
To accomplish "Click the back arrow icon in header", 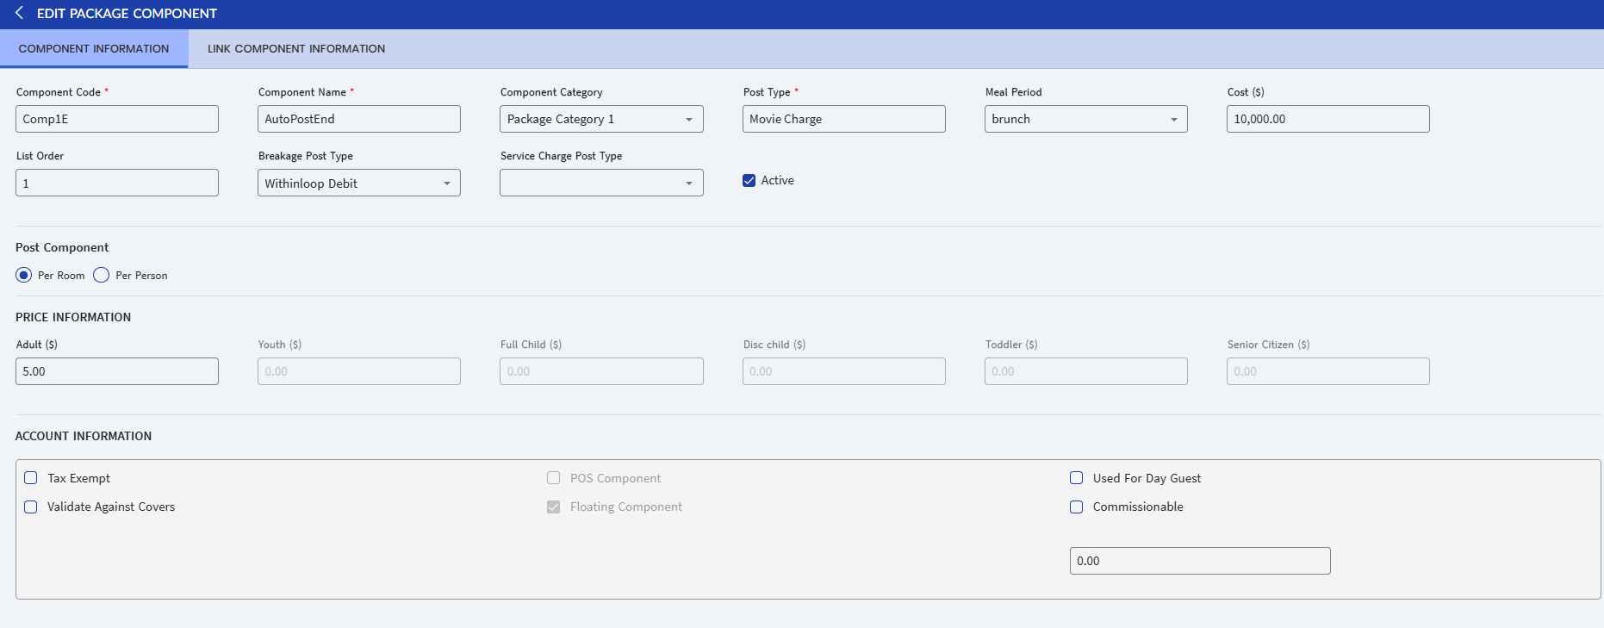I will click(19, 13).
